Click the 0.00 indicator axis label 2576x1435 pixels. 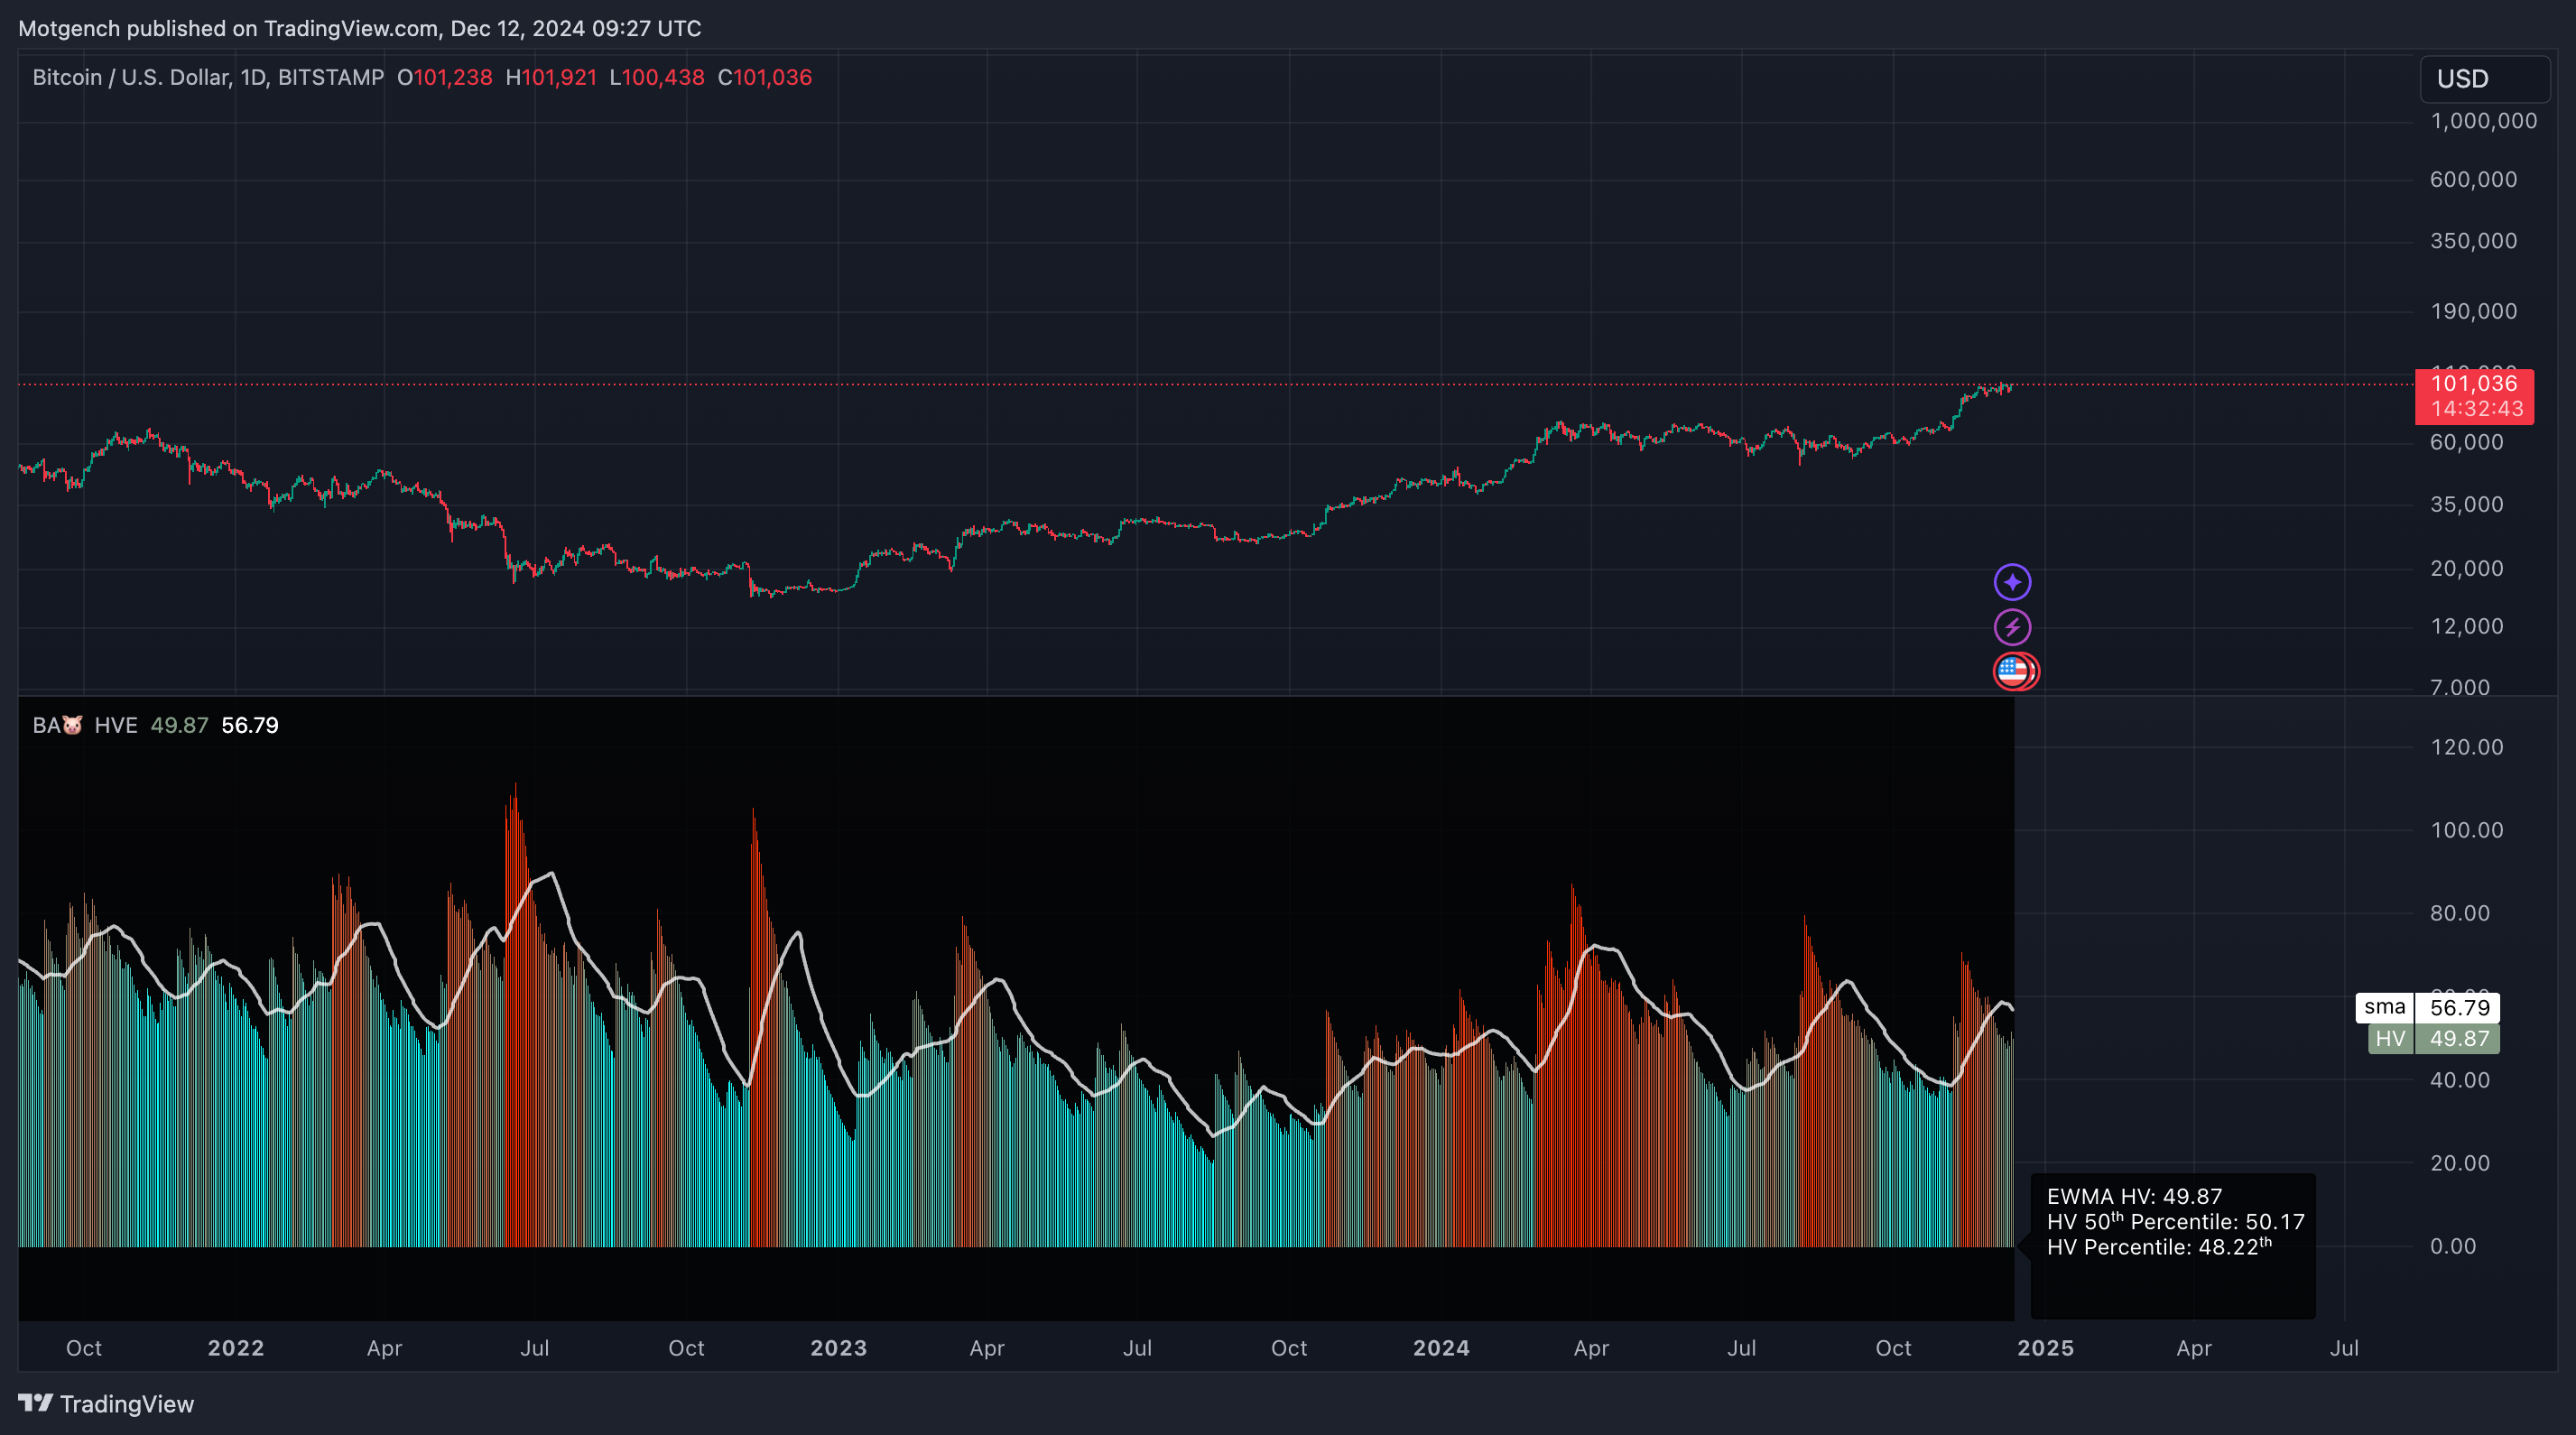point(2453,1246)
